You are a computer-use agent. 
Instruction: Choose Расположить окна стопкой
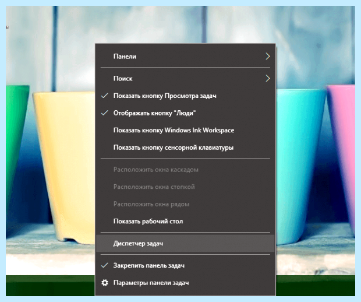click(185, 187)
